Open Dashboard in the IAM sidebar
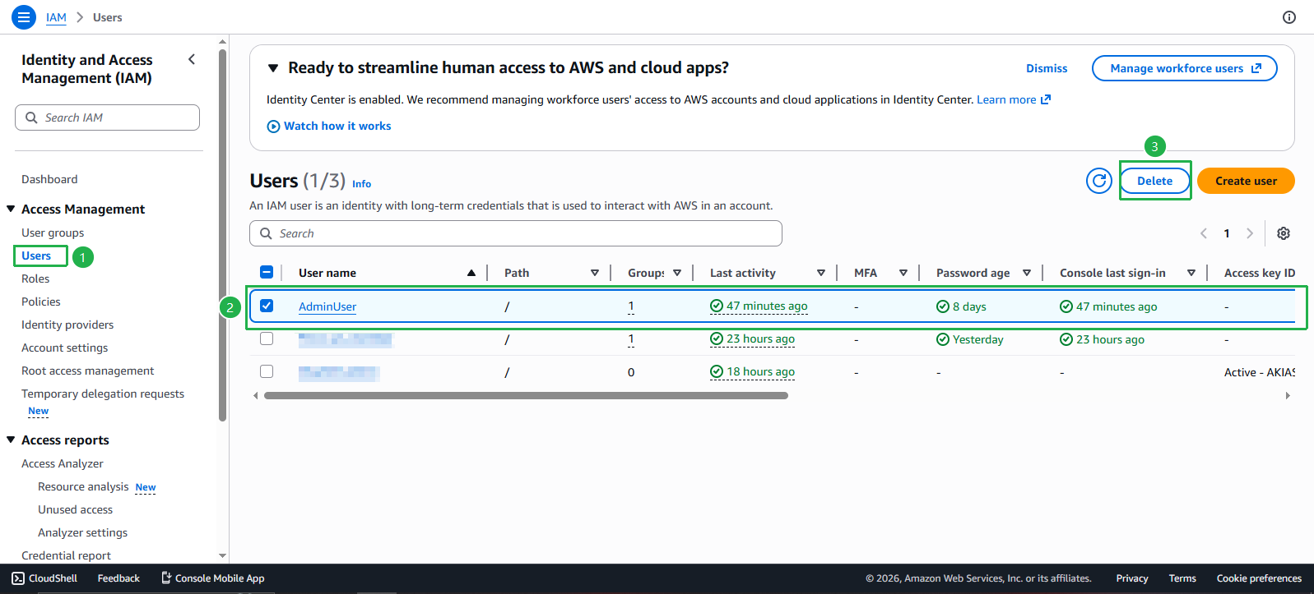 pos(49,179)
